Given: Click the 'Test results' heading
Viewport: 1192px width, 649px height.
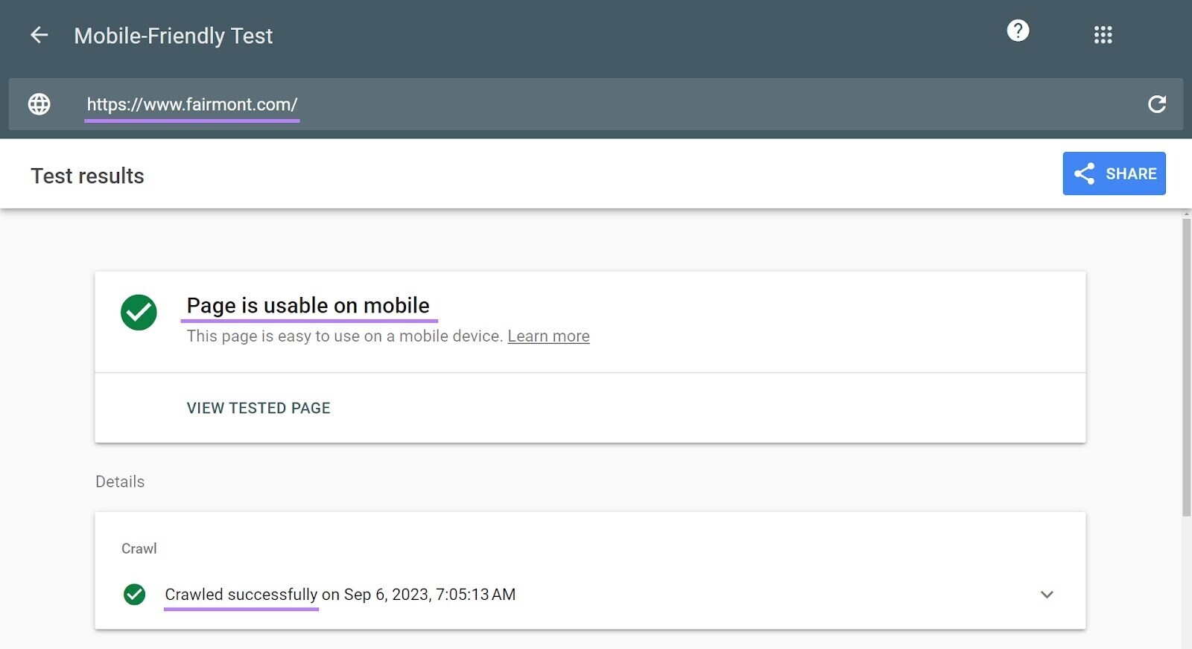Looking at the screenshot, I should point(87,176).
